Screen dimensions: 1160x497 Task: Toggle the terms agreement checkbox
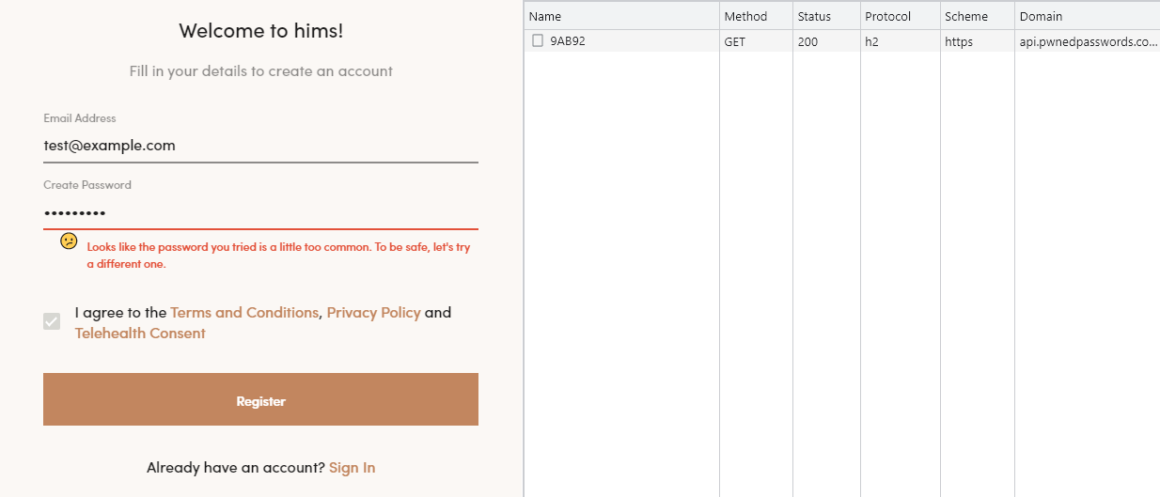point(52,321)
